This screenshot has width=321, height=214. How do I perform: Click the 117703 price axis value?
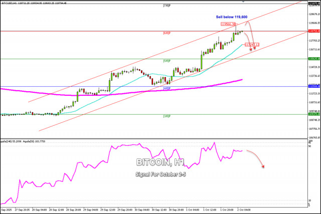point(314,41)
